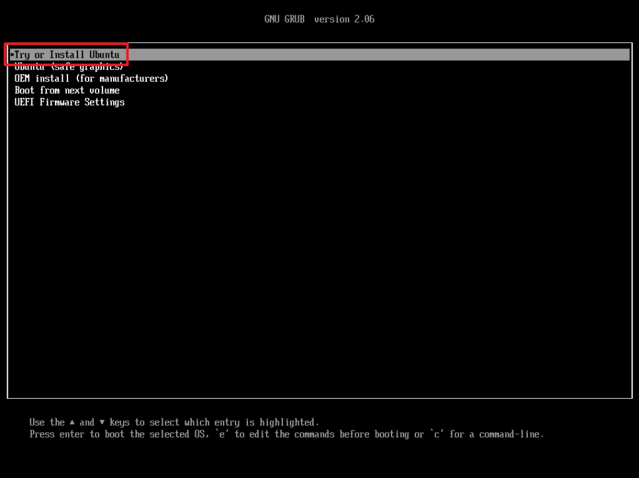Click the GNU GRUB version 2.06 title

click(319, 19)
